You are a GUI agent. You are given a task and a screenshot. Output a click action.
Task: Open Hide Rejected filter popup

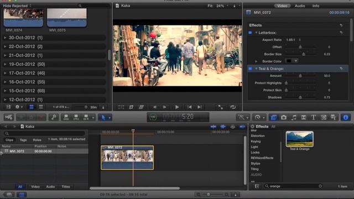(x=17, y=6)
